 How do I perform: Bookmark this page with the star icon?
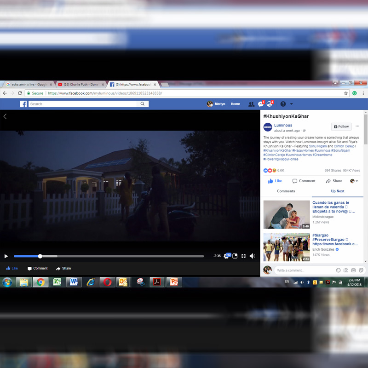346,93
